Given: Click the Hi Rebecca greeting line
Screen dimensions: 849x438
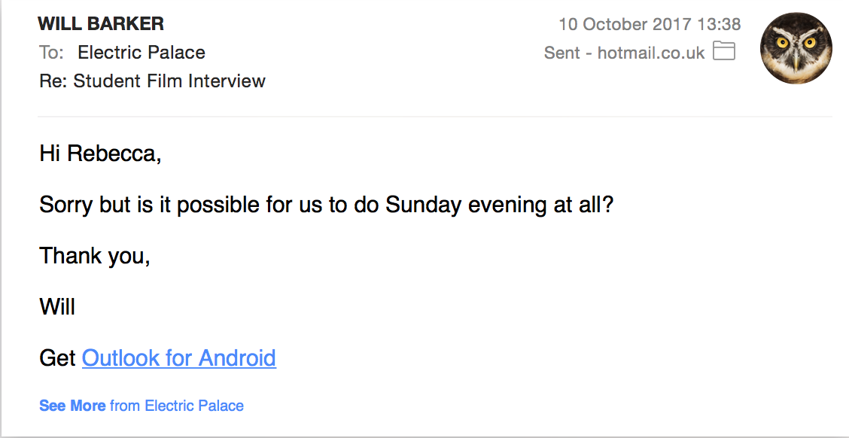Looking at the screenshot, I should pos(100,154).
